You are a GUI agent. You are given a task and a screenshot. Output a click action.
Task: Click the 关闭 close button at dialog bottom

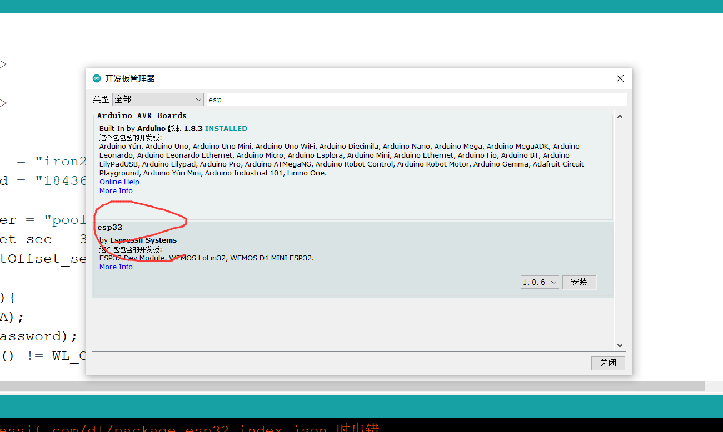(608, 363)
